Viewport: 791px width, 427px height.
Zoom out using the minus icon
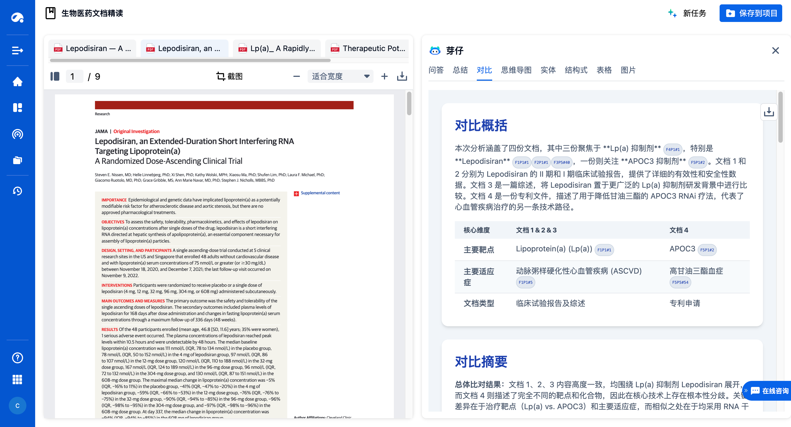(296, 76)
